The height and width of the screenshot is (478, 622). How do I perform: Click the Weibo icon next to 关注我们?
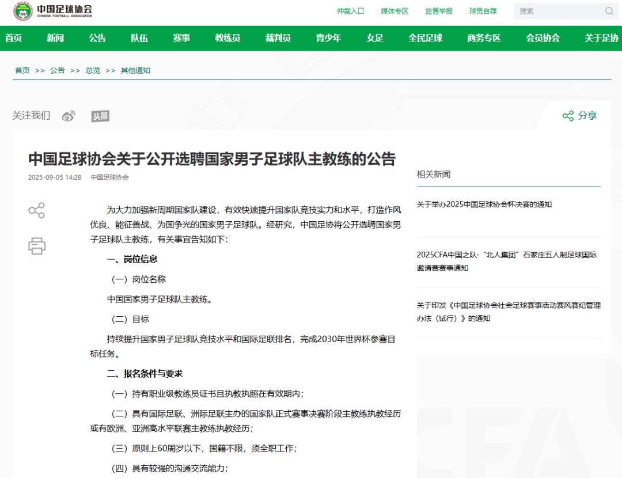coord(69,115)
